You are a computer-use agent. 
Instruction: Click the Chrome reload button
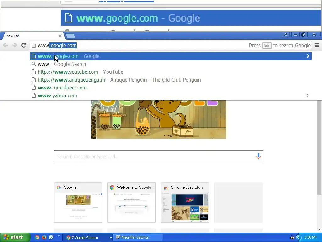pyautogui.click(x=24, y=45)
